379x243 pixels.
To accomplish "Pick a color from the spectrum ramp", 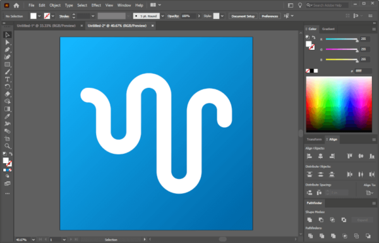I will coord(339,104).
